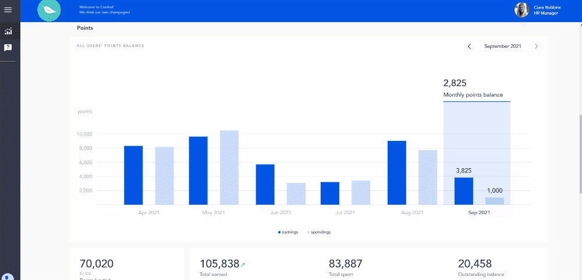Click the Aug 2021 axis label
This screenshot has width=582, height=280.
click(x=413, y=213)
